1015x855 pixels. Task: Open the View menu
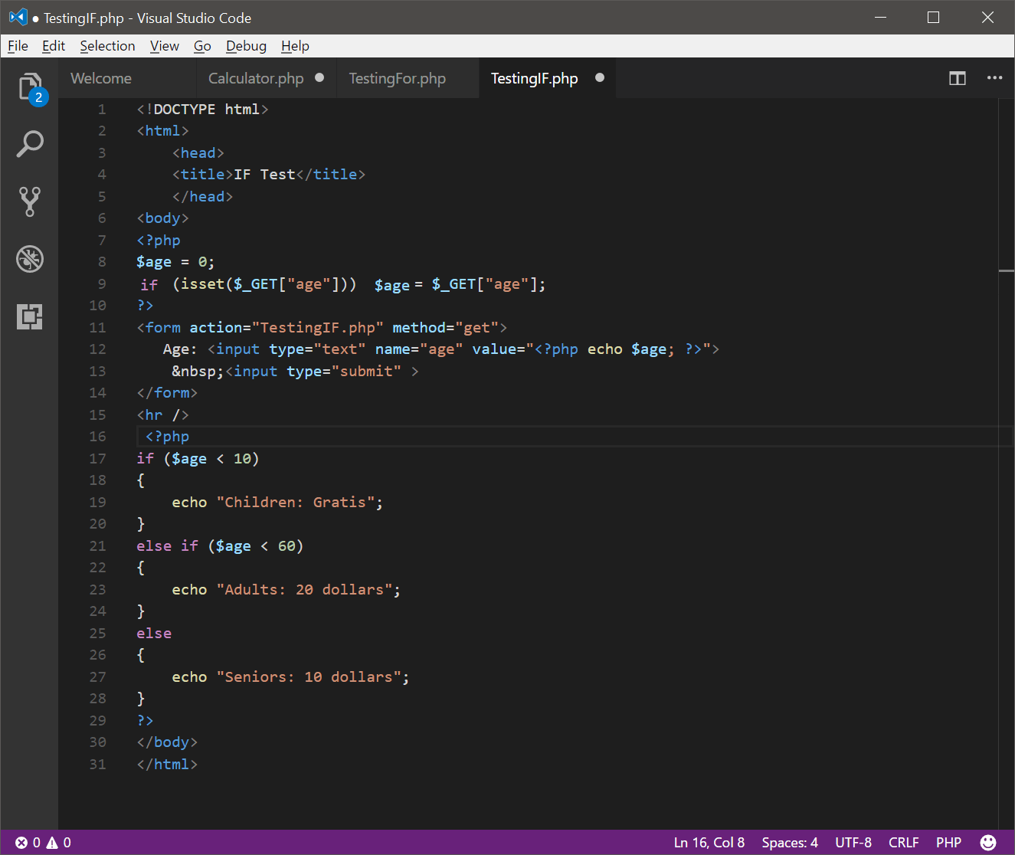(165, 46)
